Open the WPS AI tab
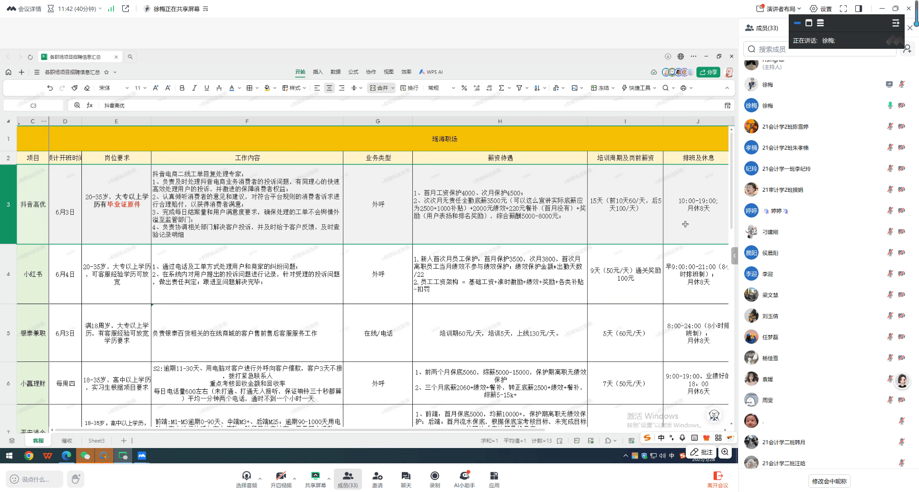 [x=431, y=72]
